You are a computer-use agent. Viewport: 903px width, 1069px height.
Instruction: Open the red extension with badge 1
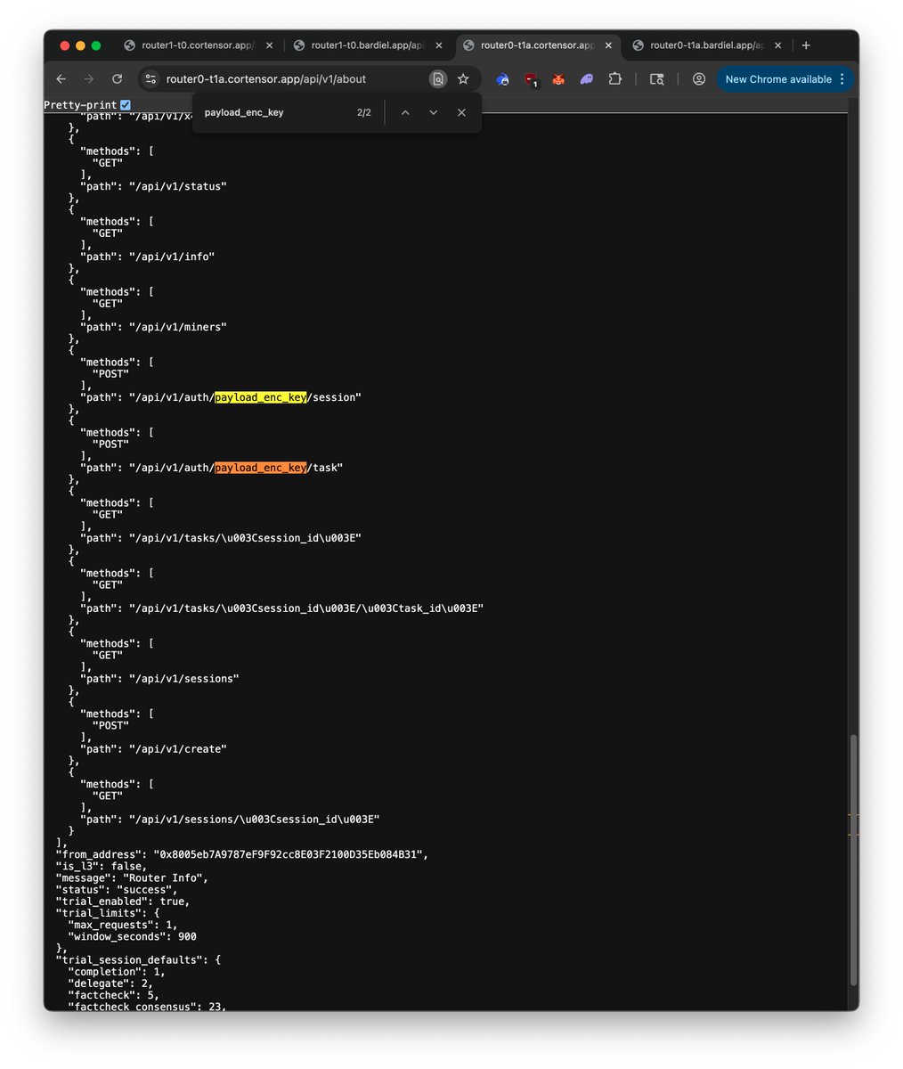531,79
